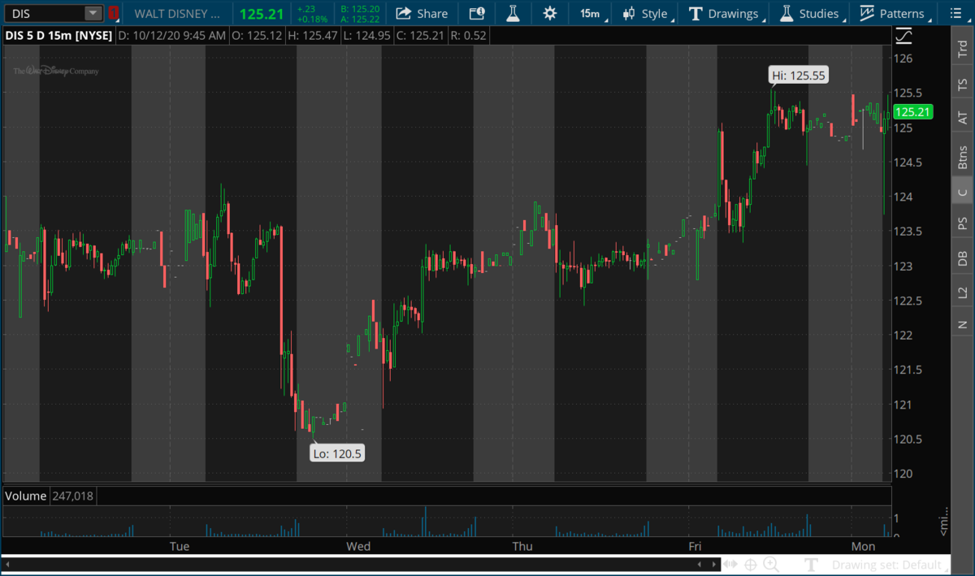Click the scrollbar left arrow at far left
975x576 pixels.
6,564
